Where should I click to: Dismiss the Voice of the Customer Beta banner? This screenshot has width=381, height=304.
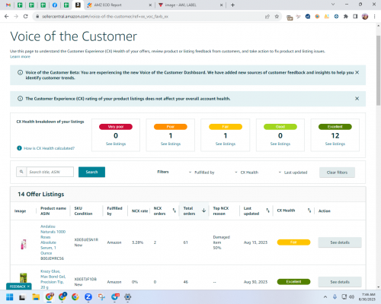[357, 72]
